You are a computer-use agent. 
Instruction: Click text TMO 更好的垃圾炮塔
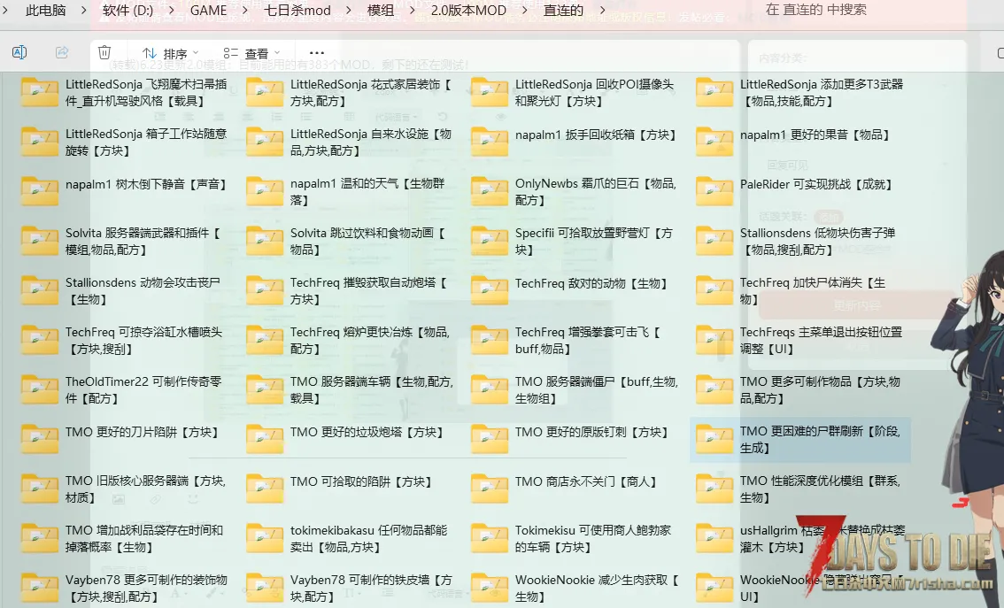(367, 433)
